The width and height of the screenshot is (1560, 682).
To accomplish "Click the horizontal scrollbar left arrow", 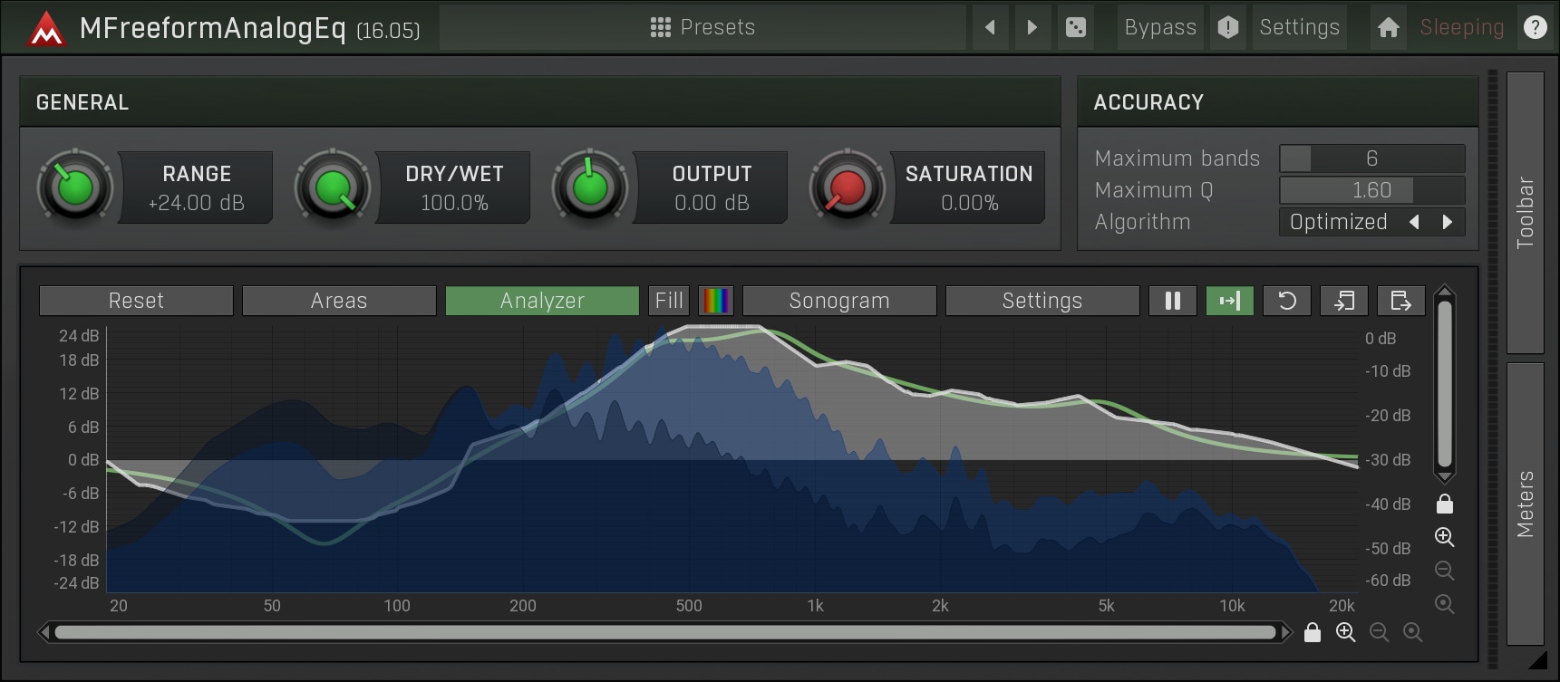I will (44, 632).
